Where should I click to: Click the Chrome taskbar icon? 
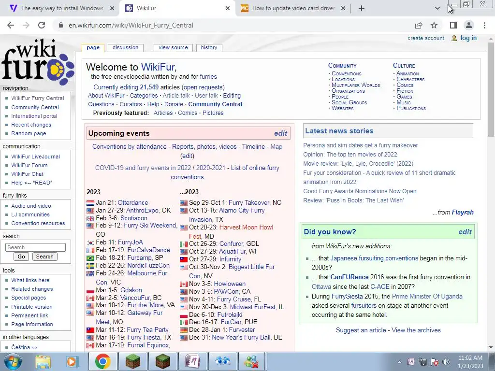coord(102,361)
